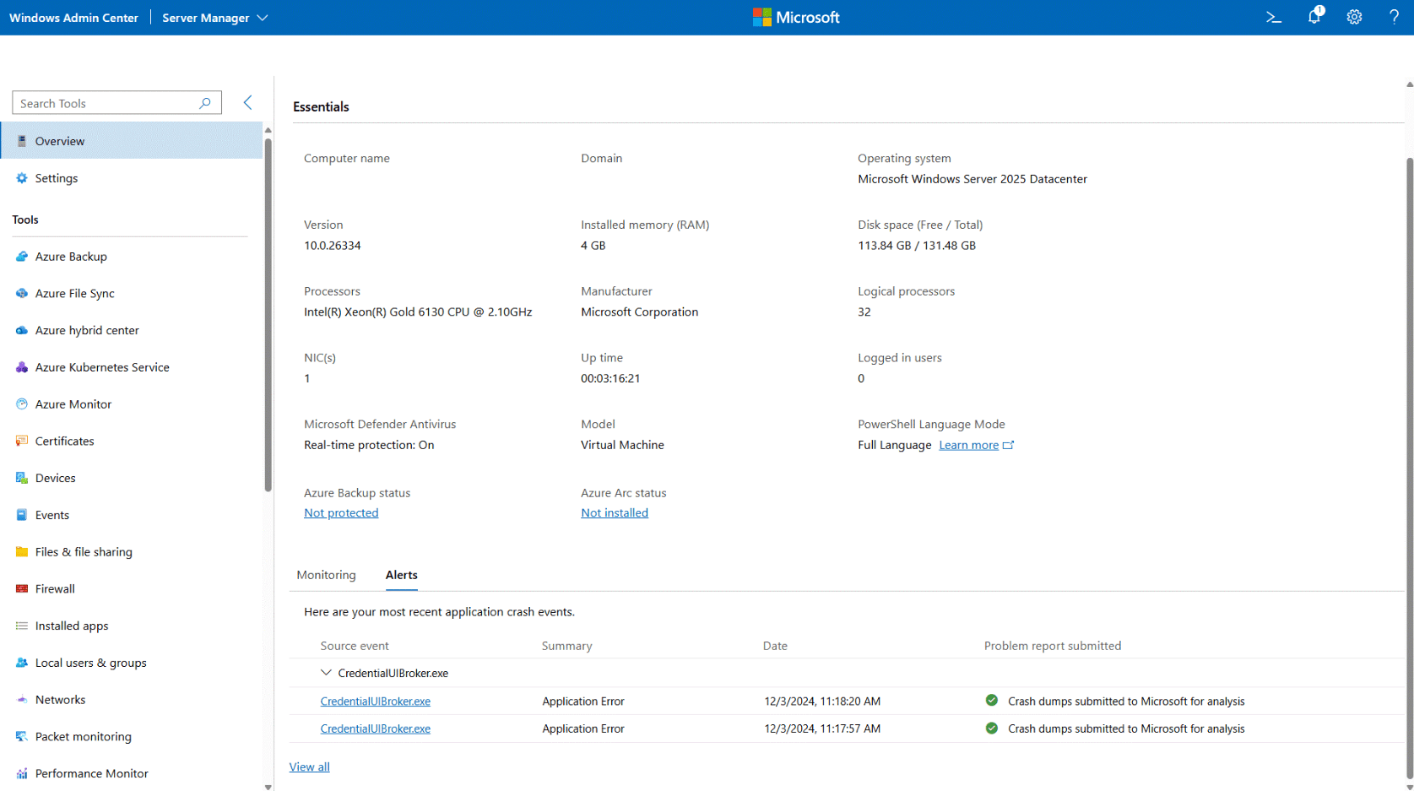The height and width of the screenshot is (791, 1414).
Task: Open Server Manager dropdown in header
Action: (214, 18)
